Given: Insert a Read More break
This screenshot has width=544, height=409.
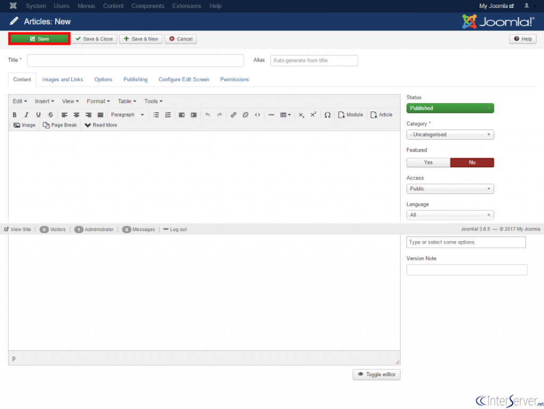Looking at the screenshot, I should pyautogui.click(x=101, y=125).
